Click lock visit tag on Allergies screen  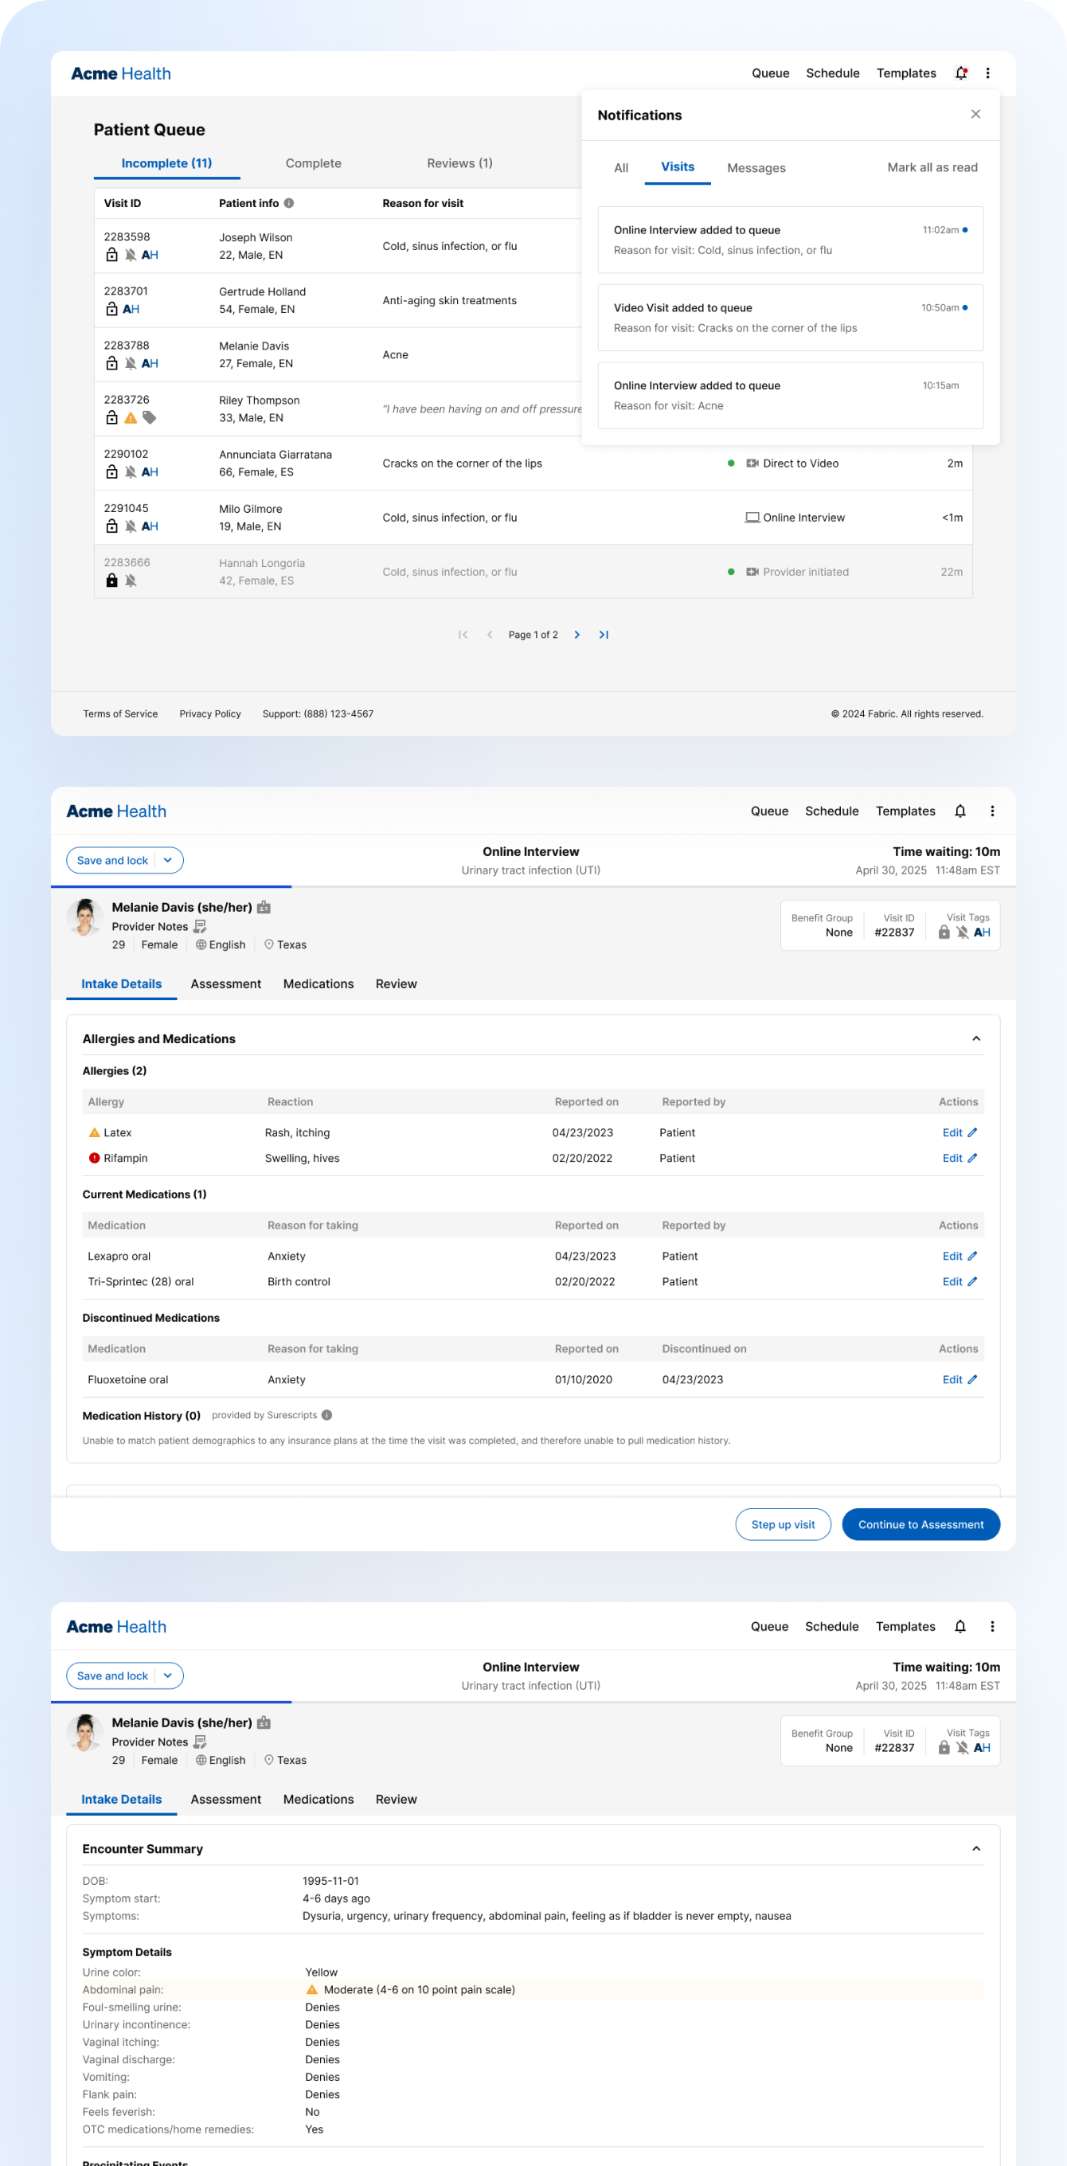pos(944,932)
